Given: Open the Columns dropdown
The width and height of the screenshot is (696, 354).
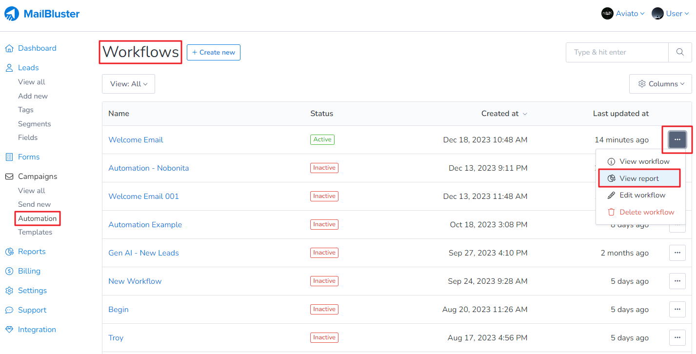Looking at the screenshot, I should pyautogui.click(x=660, y=84).
